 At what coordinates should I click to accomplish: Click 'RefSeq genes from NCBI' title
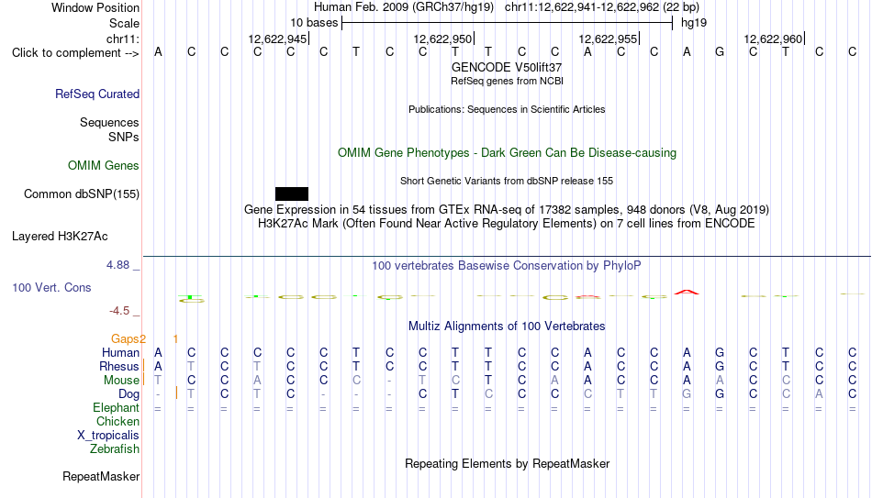pyautogui.click(x=508, y=81)
